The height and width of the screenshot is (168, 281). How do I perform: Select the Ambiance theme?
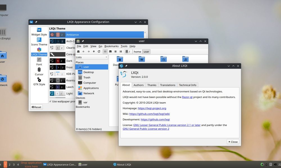pyautogui.click(x=97, y=35)
